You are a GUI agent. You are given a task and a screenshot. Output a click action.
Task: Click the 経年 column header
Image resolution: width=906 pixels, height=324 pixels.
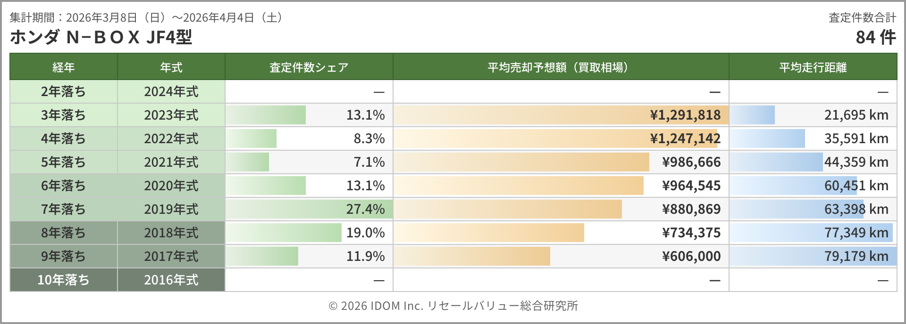pyautogui.click(x=64, y=67)
